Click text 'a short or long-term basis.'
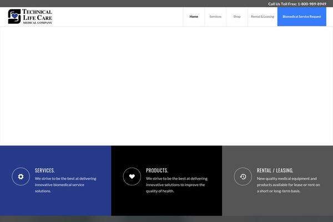 point(279,191)
